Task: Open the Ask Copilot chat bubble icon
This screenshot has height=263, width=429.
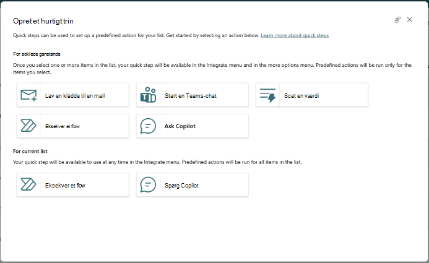Action: (148, 126)
